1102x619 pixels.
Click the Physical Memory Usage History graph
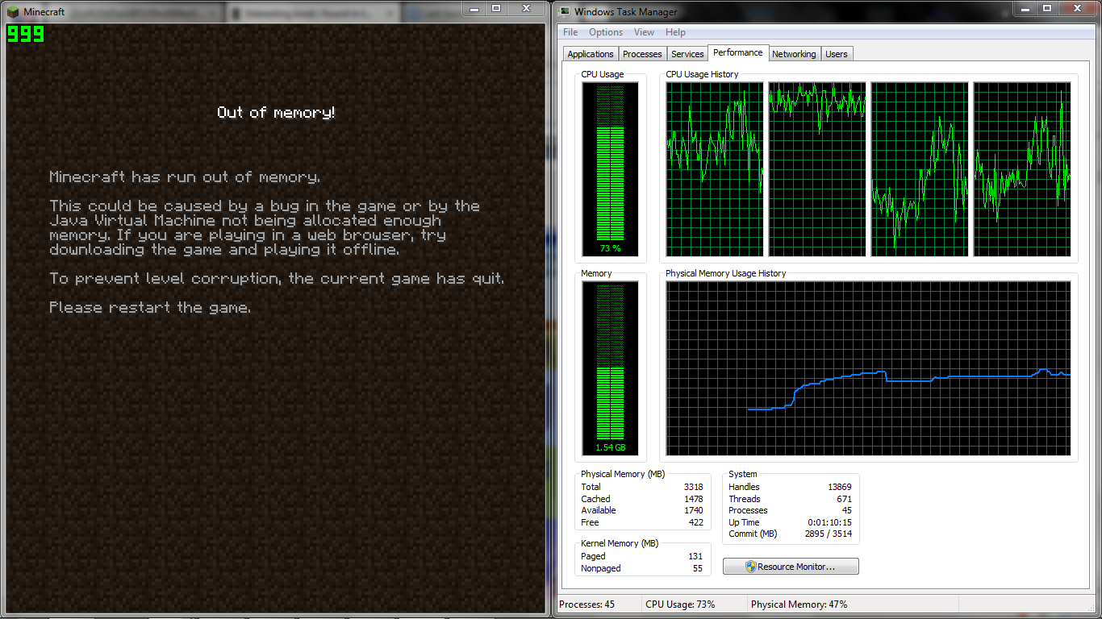(x=868, y=368)
